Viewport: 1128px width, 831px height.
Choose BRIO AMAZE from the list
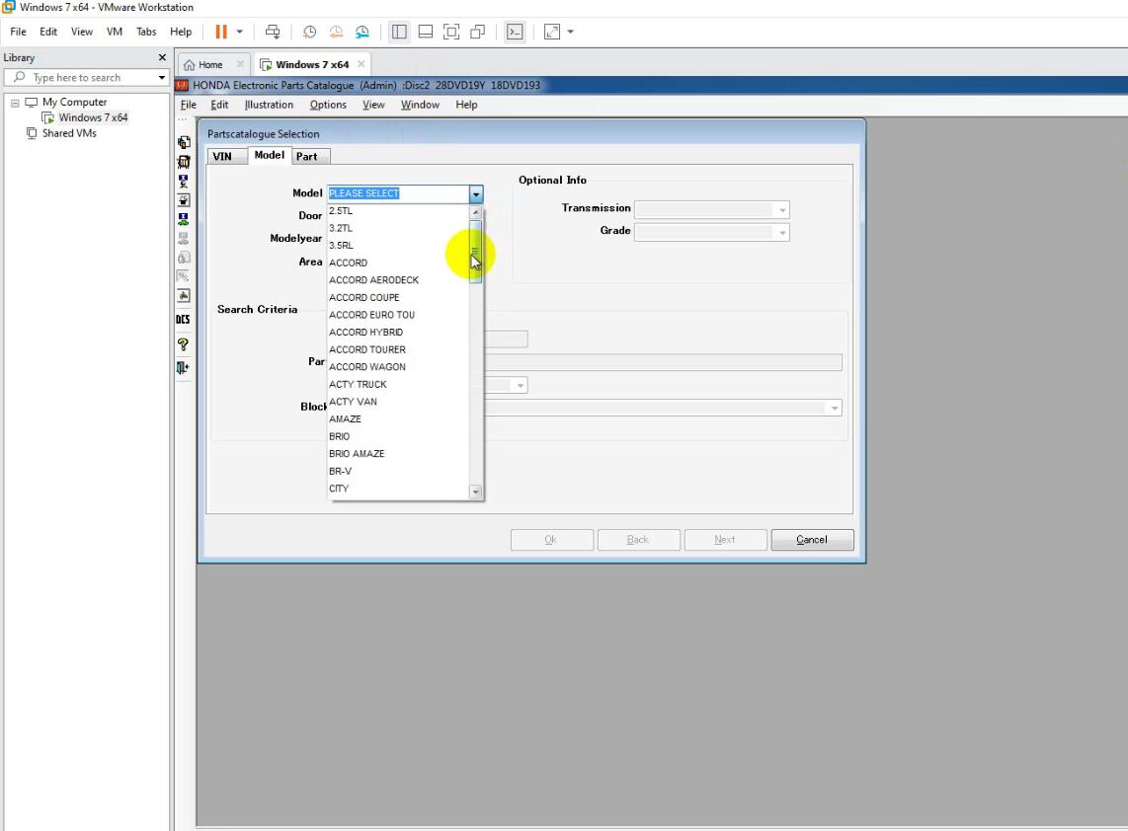tap(398, 454)
